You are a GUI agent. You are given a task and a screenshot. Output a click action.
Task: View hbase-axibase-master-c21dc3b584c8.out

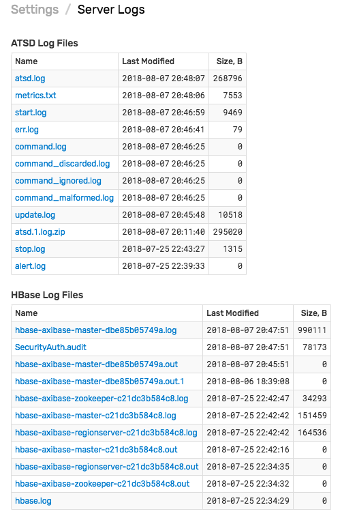click(x=96, y=450)
